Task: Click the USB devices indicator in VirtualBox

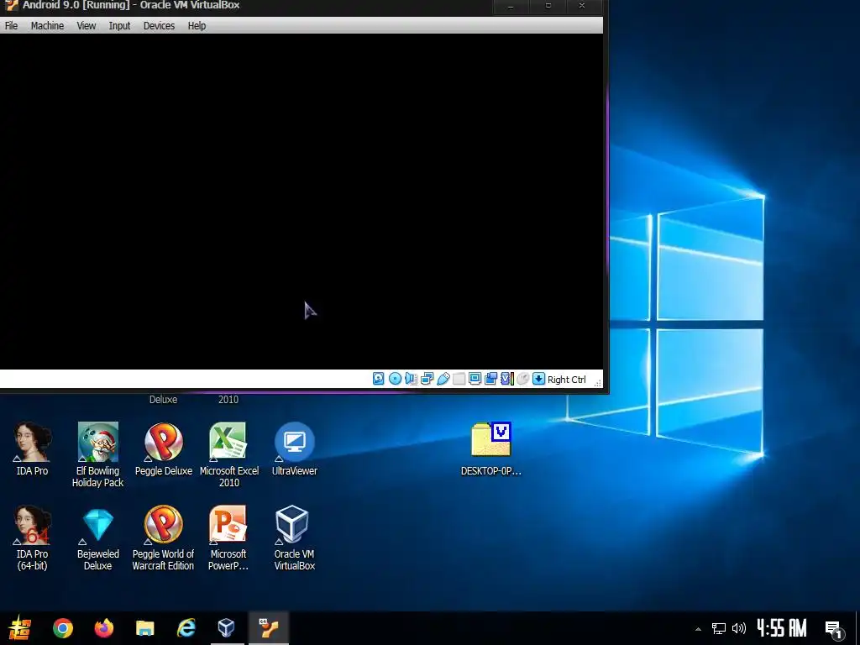Action: (x=443, y=379)
